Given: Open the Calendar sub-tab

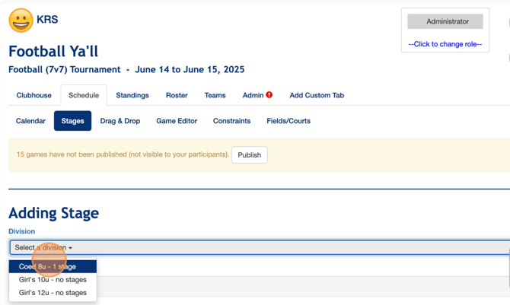Looking at the screenshot, I should [30, 121].
